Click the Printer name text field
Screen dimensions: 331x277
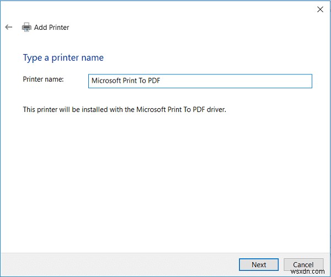(x=200, y=81)
